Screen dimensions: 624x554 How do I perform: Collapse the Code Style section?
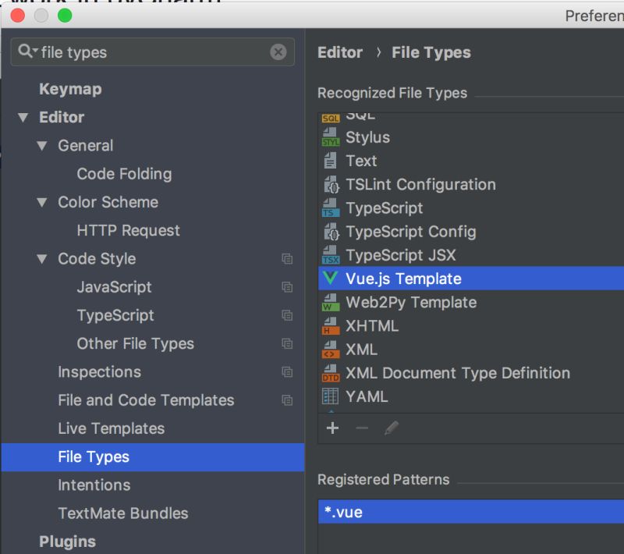pyautogui.click(x=41, y=258)
